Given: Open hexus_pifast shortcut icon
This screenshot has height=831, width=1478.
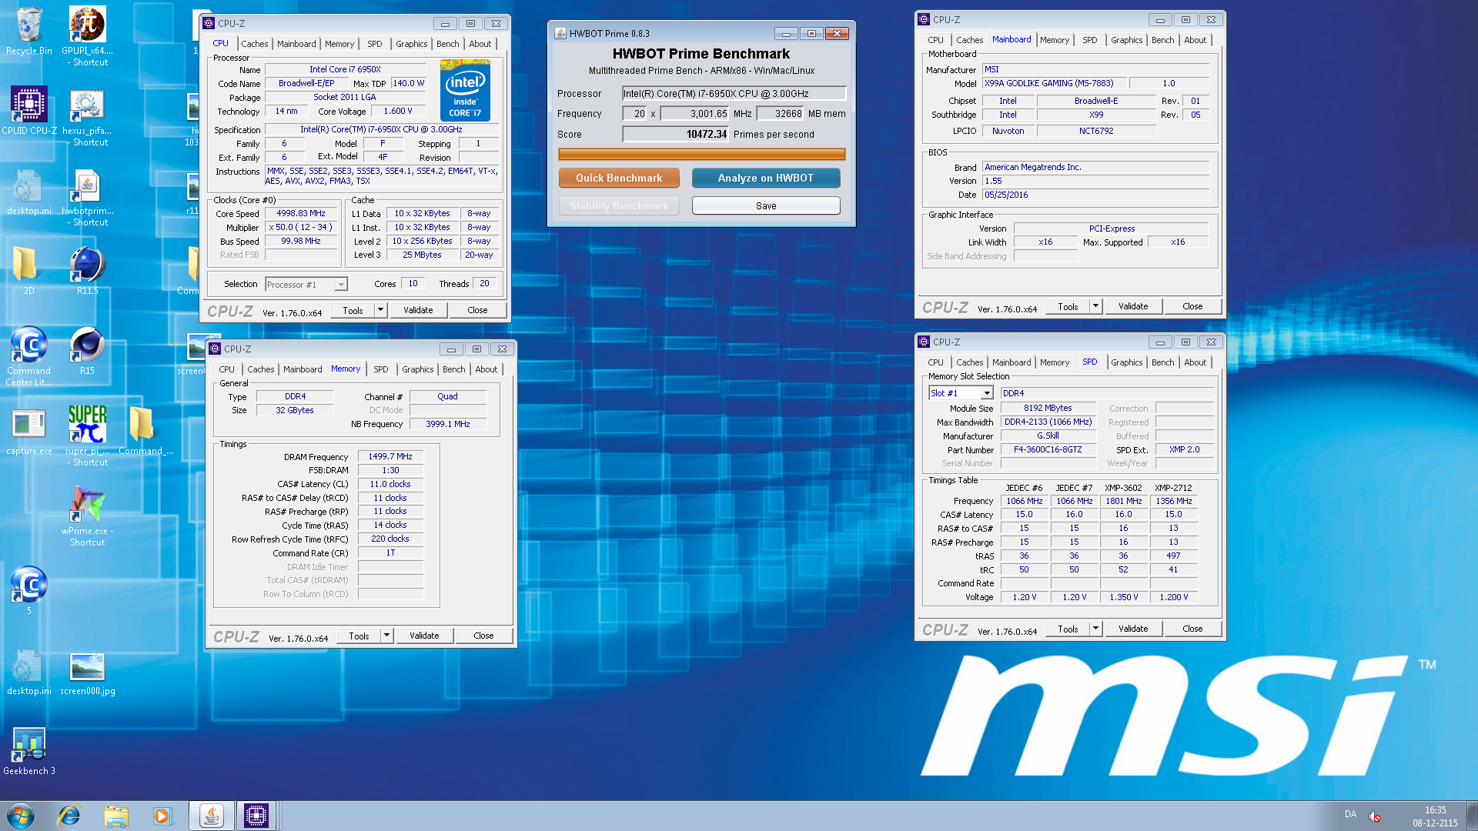Looking at the screenshot, I should (88, 116).
